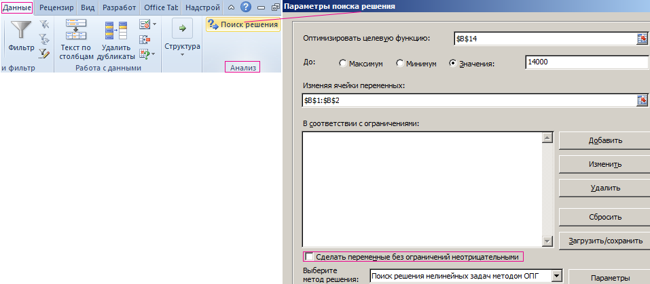This screenshot has height=284, width=650.
Task: Click range selector icon for variable cells field
Action: [x=642, y=100]
